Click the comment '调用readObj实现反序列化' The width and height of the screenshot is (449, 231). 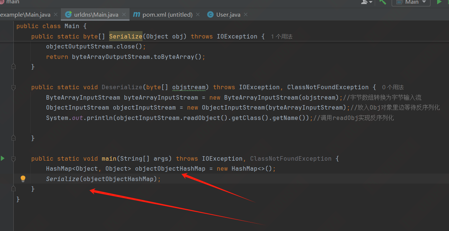354,118
